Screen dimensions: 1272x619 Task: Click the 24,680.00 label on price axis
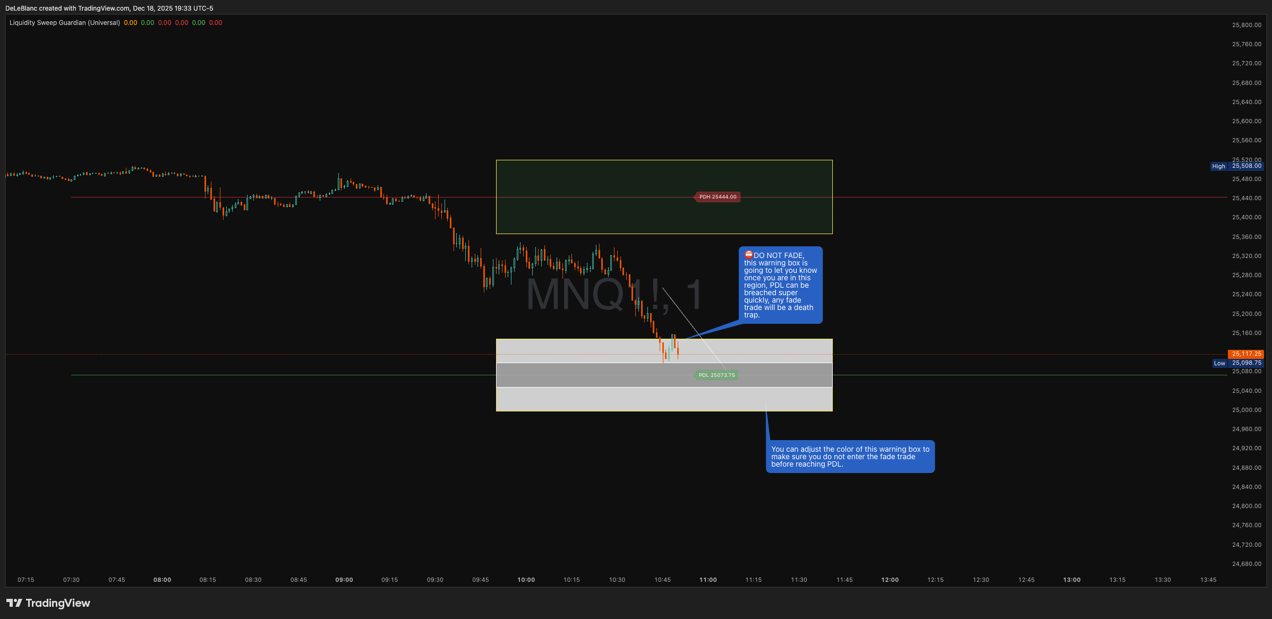1247,564
